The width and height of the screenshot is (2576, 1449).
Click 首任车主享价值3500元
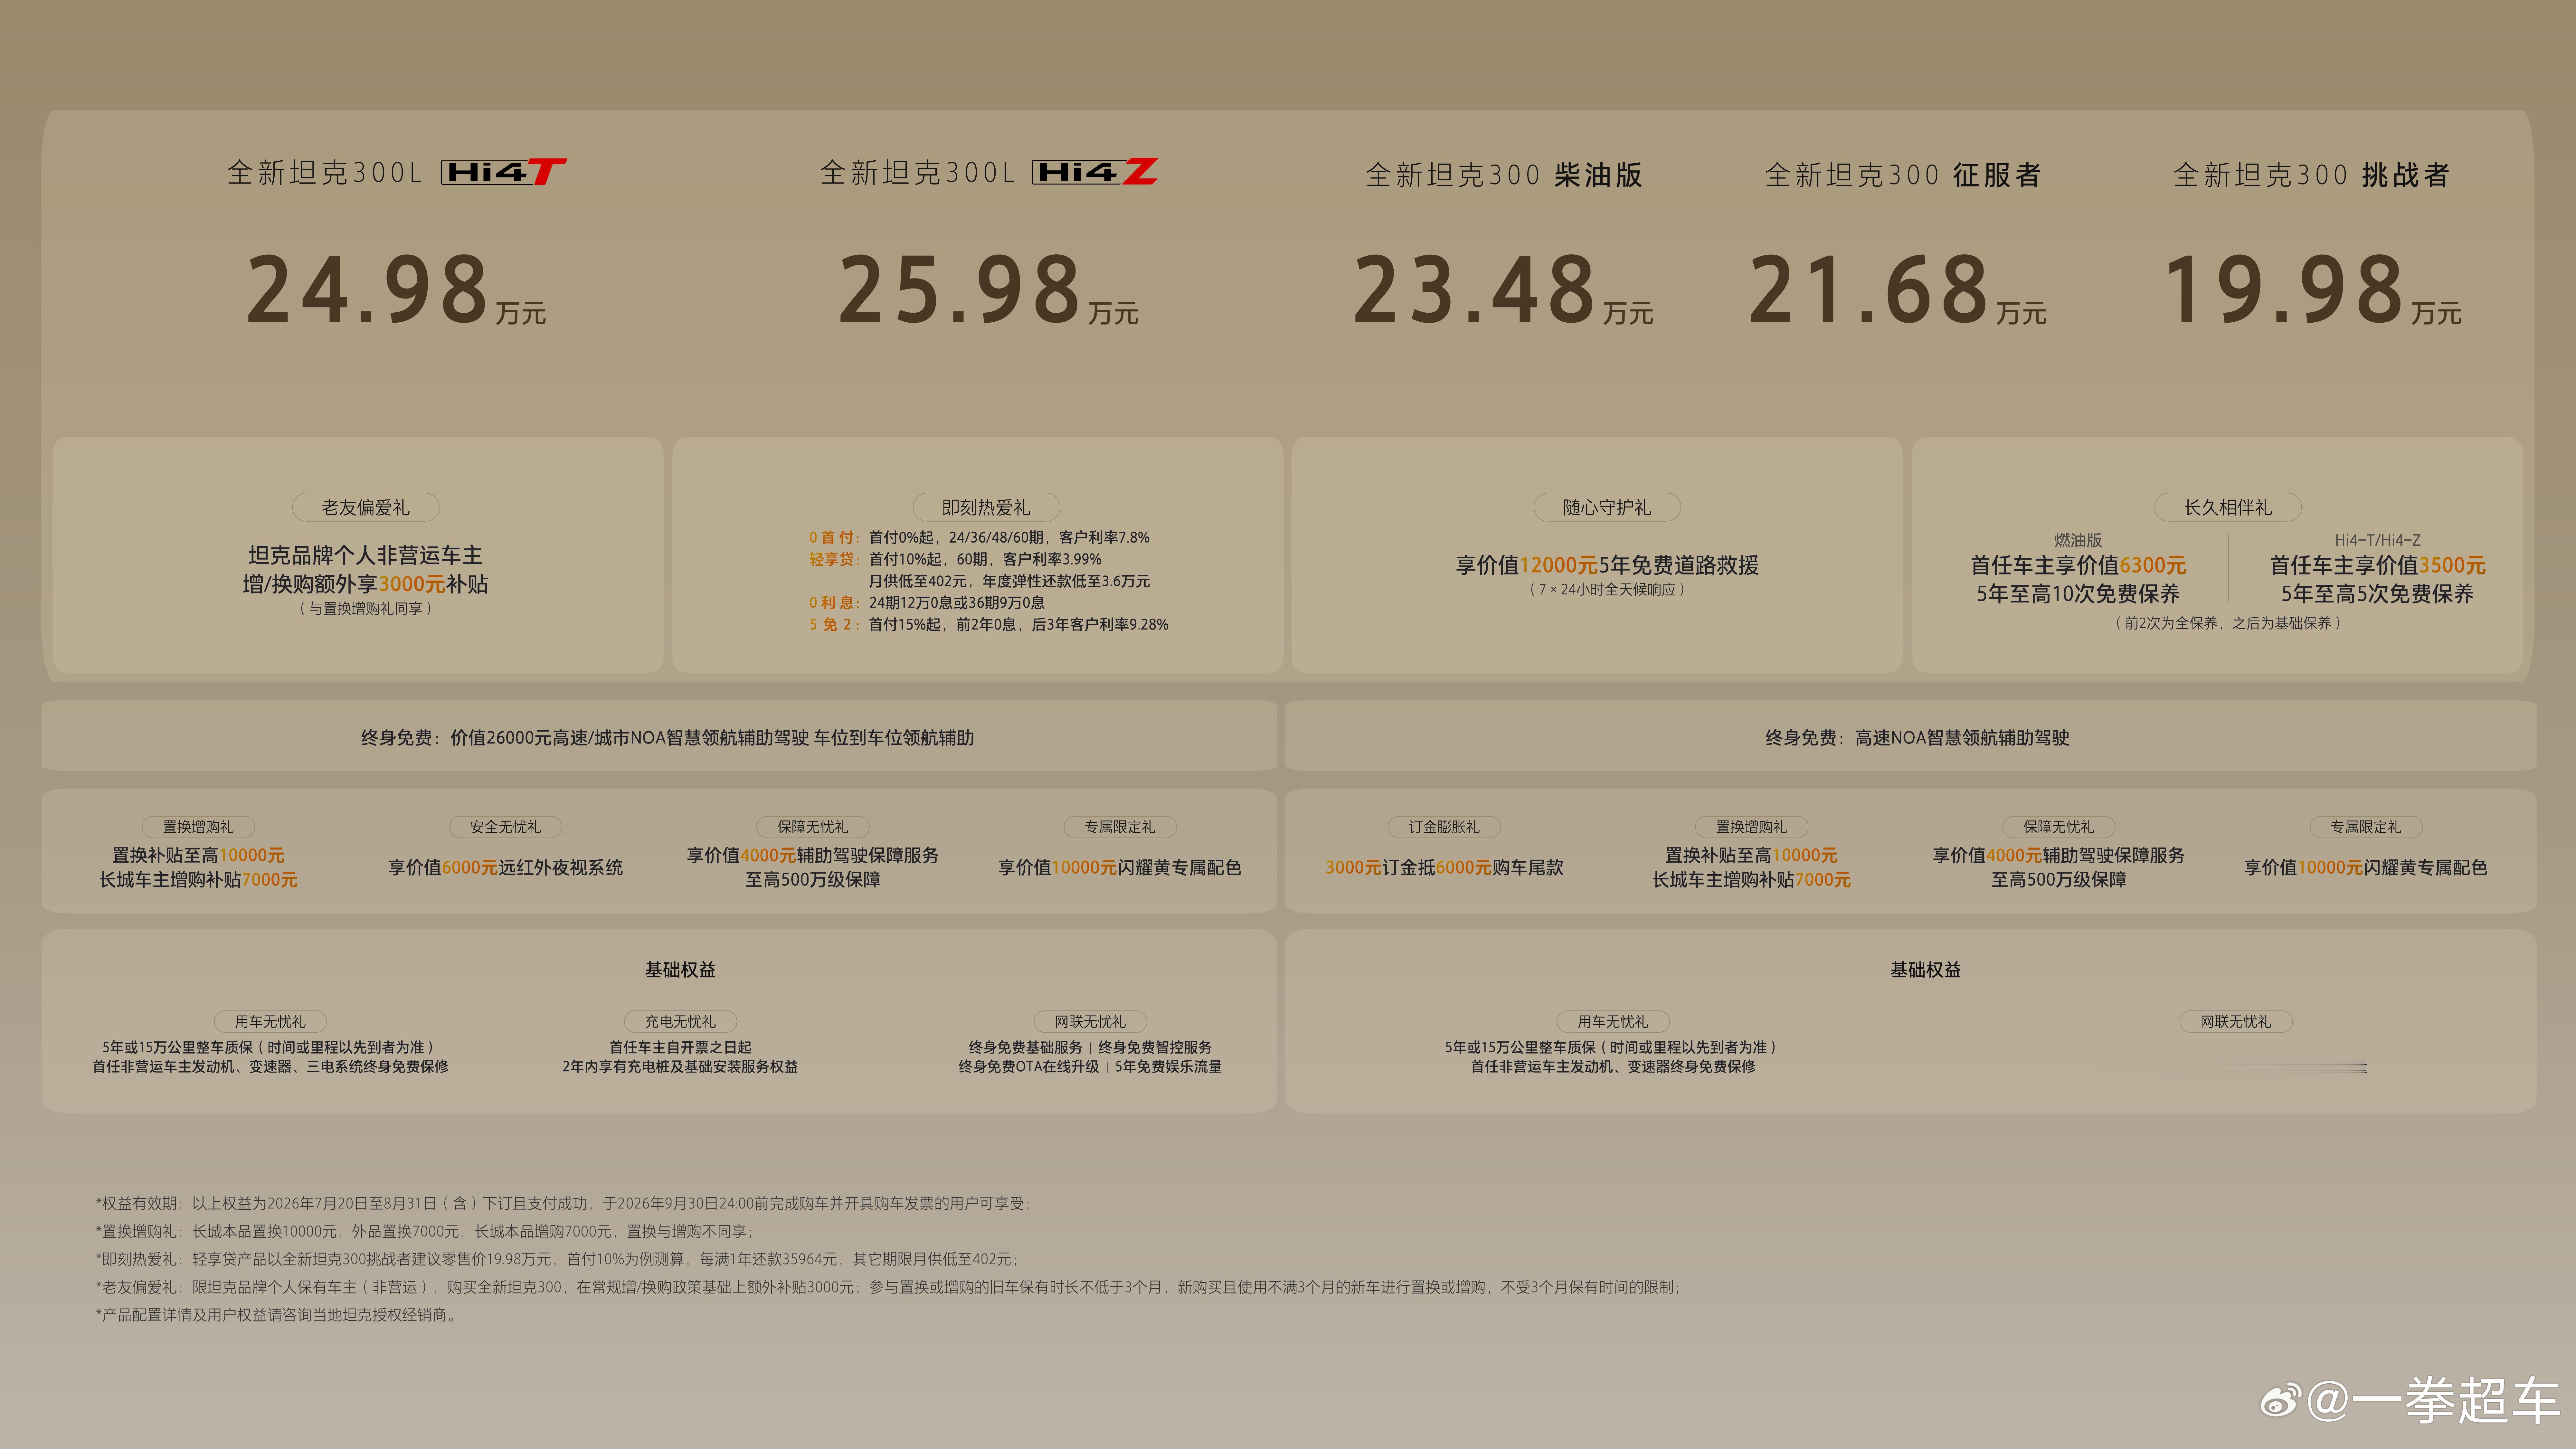(2378, 565)
